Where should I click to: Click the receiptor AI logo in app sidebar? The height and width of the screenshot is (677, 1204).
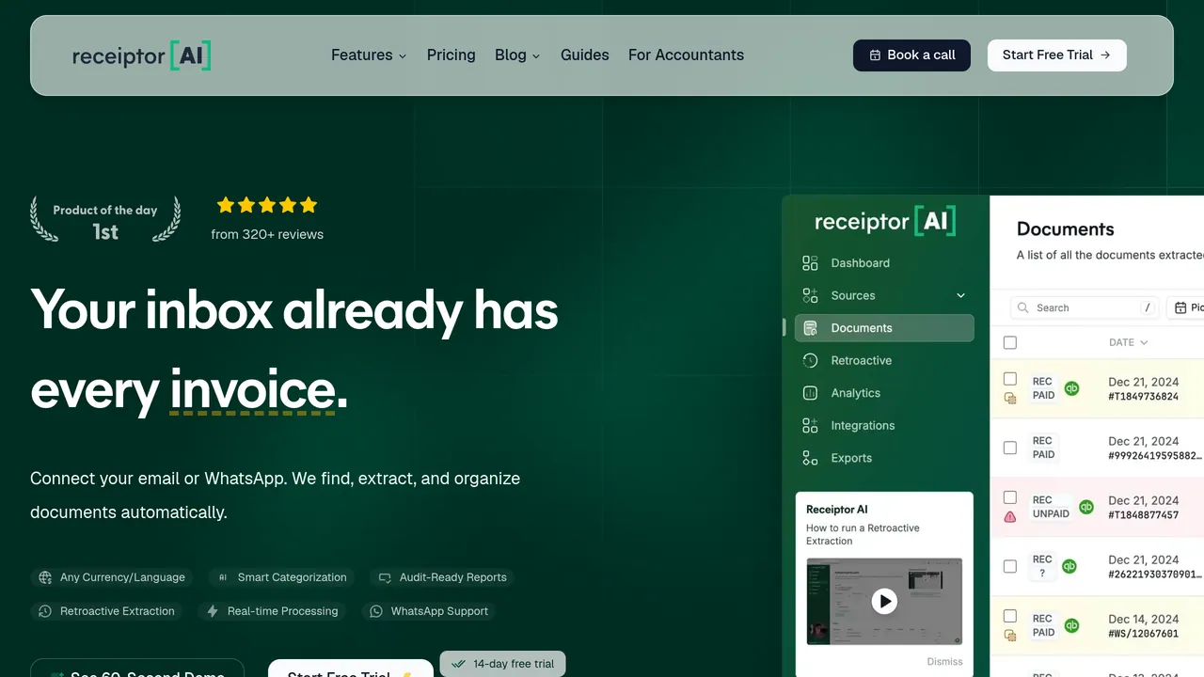885,222
